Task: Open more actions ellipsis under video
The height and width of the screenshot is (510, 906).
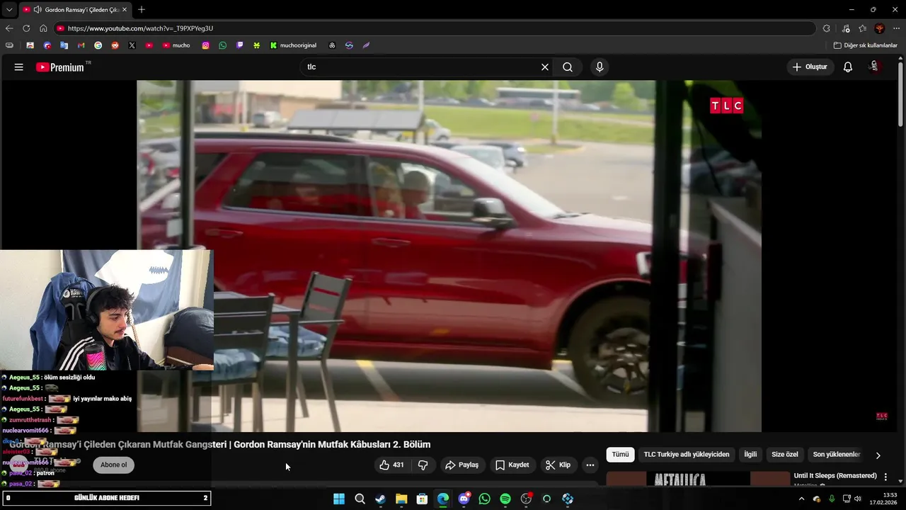Action: [590, 465]
